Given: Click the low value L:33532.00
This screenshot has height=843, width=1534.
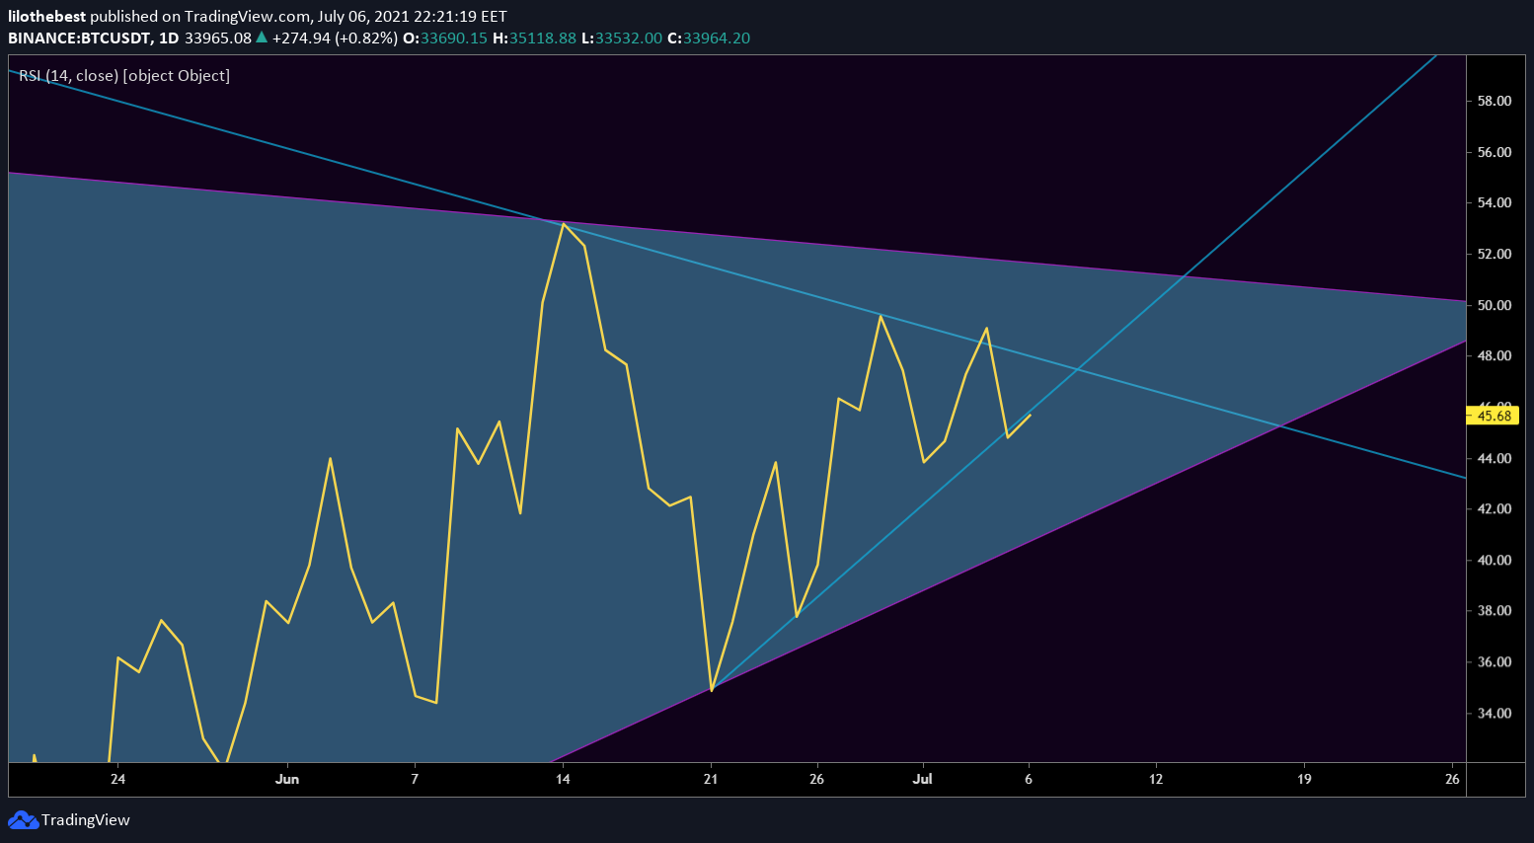Looking at the screenshot, I should (622, 38).
